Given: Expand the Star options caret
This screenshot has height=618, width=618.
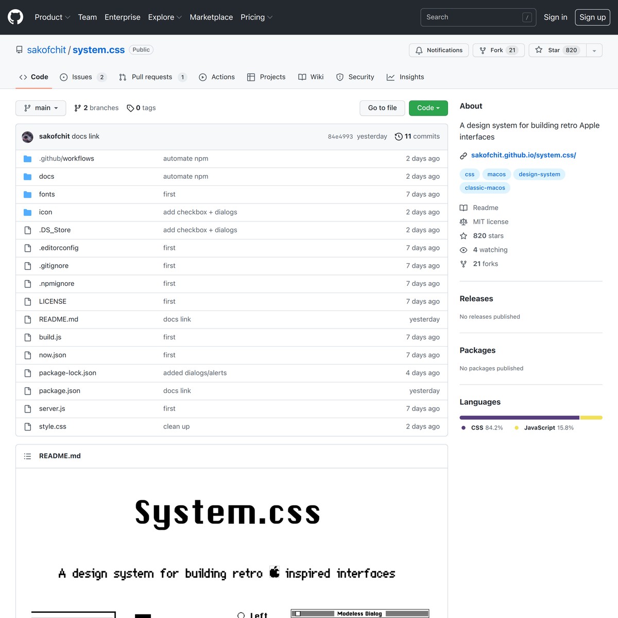Looking at the screenshot, I should (594, 50).
